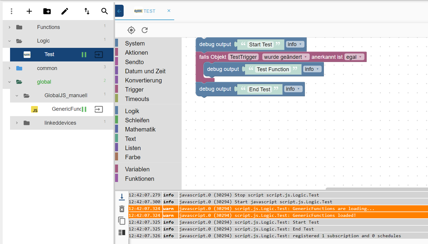428x244 pixels.
Task: Click the JS icon of GenericFunctions
Action: click(x=35, y=110)
